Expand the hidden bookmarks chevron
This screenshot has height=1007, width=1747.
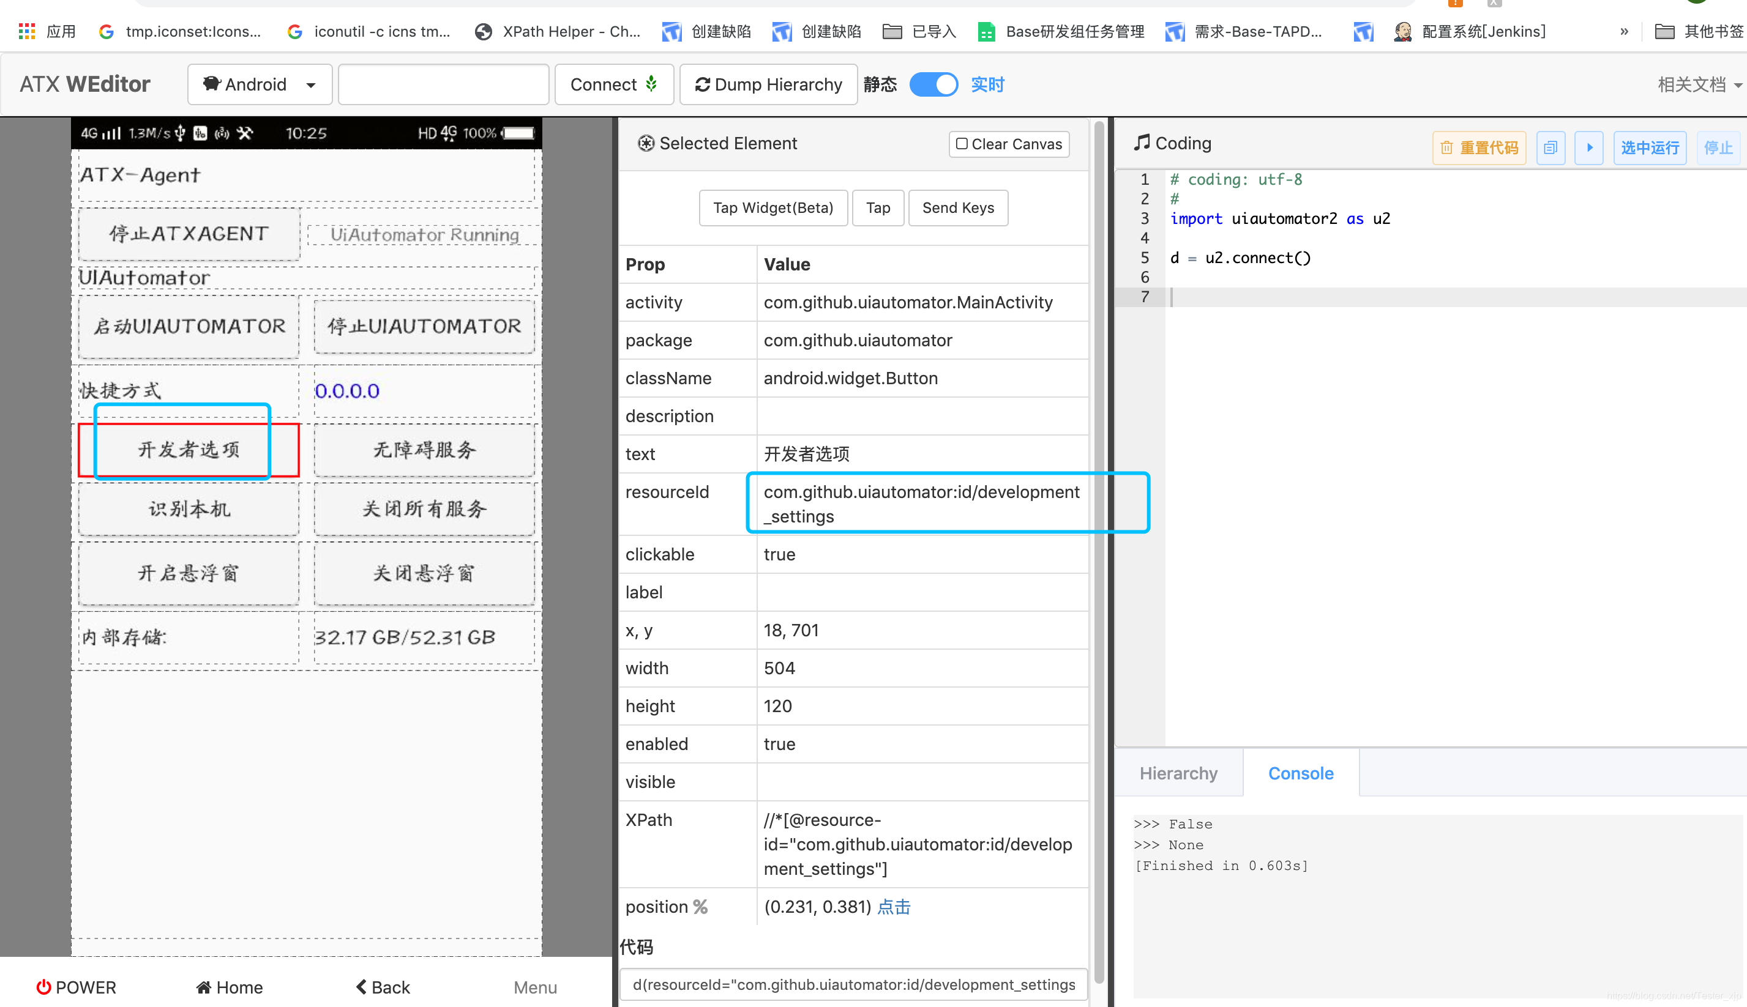point(1624,31)
